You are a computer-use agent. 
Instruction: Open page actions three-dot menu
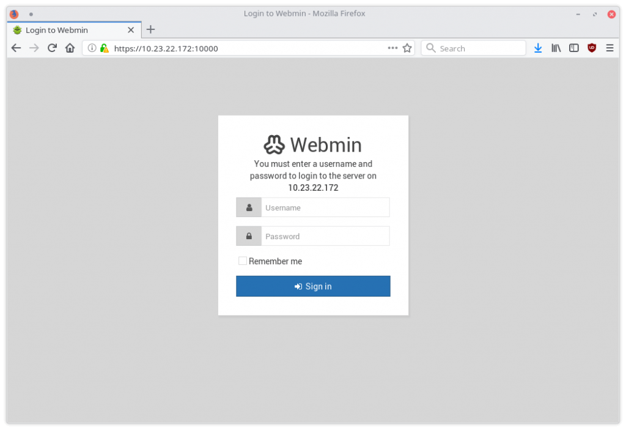(392, 48)
